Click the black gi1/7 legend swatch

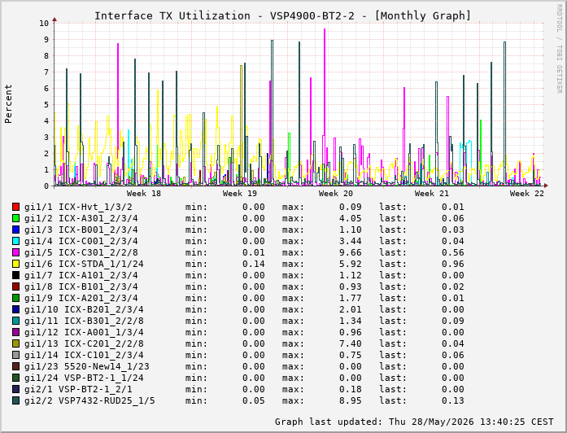[x=15, y=275]
